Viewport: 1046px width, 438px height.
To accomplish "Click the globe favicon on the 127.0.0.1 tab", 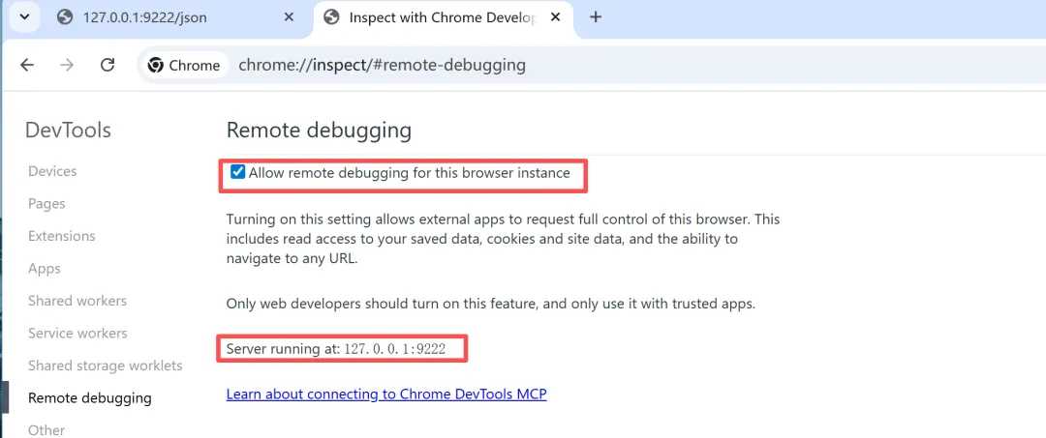I will coord(66,17).
